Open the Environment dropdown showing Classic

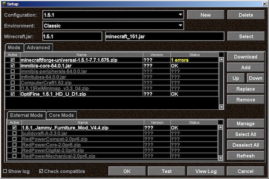pyautogui.click(x=113, y=26)
